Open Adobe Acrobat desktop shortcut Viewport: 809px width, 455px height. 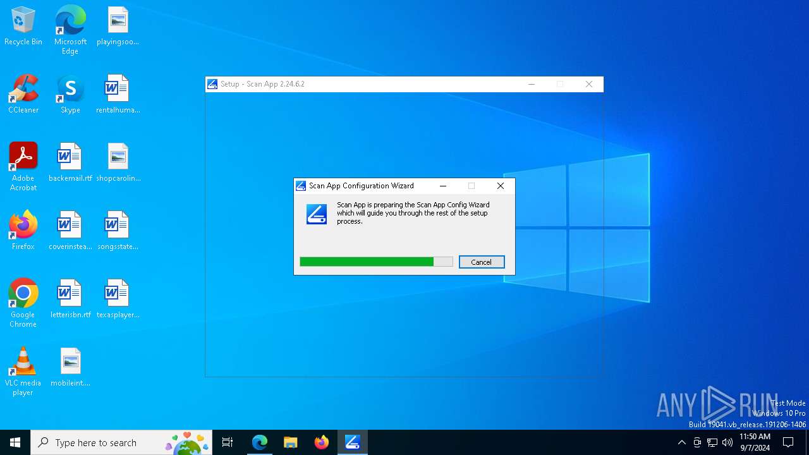point(23,167)
